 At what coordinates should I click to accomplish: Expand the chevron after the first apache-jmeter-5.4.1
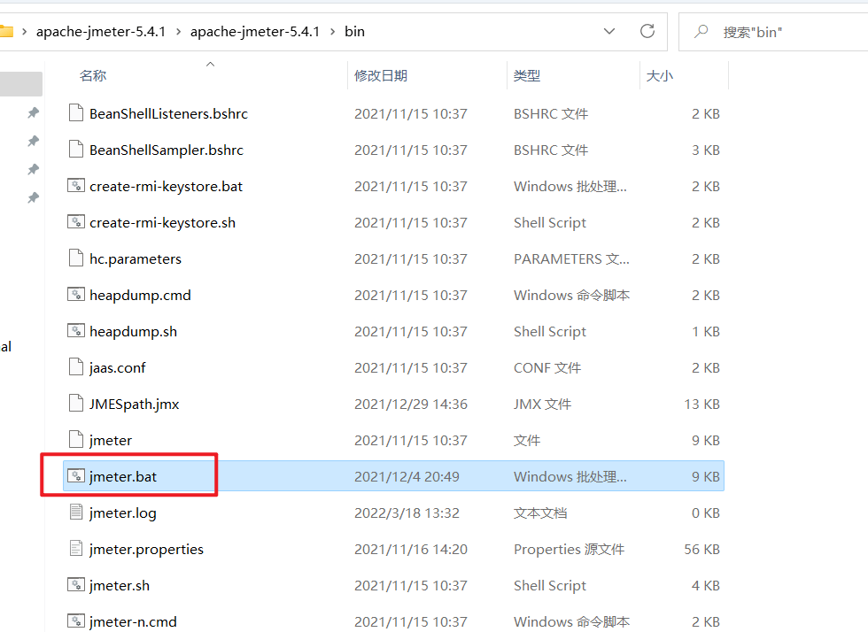click(178, 32)
